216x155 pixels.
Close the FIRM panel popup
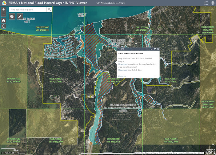point(158,49)
